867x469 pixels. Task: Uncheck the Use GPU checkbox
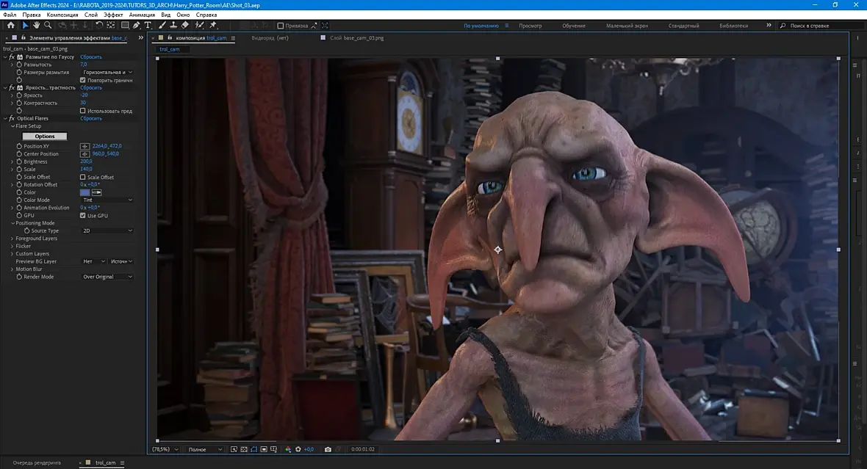coord(83,216)
